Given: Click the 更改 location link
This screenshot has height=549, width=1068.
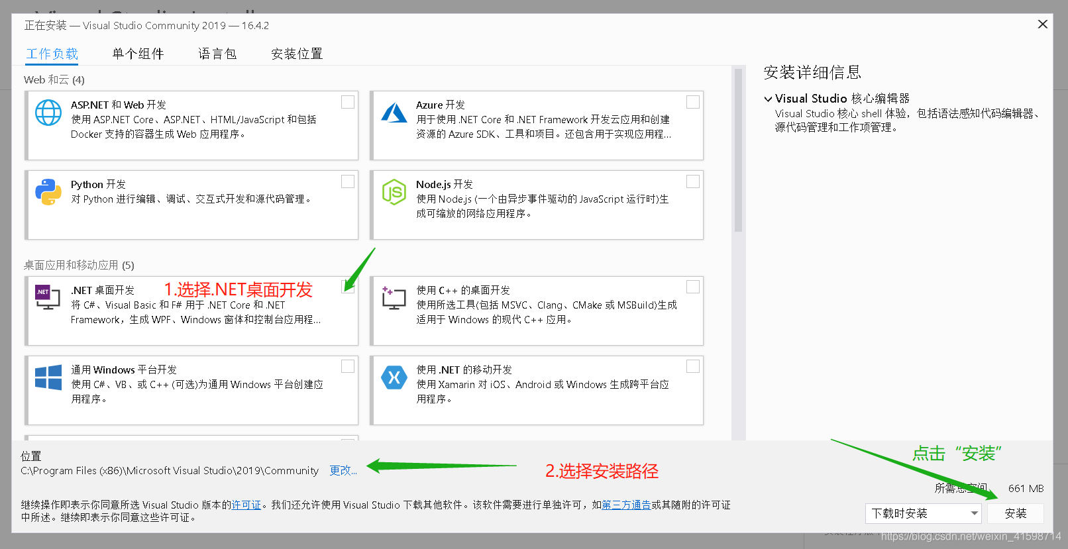Looking at the screenshot, I should tap(343, 470).
